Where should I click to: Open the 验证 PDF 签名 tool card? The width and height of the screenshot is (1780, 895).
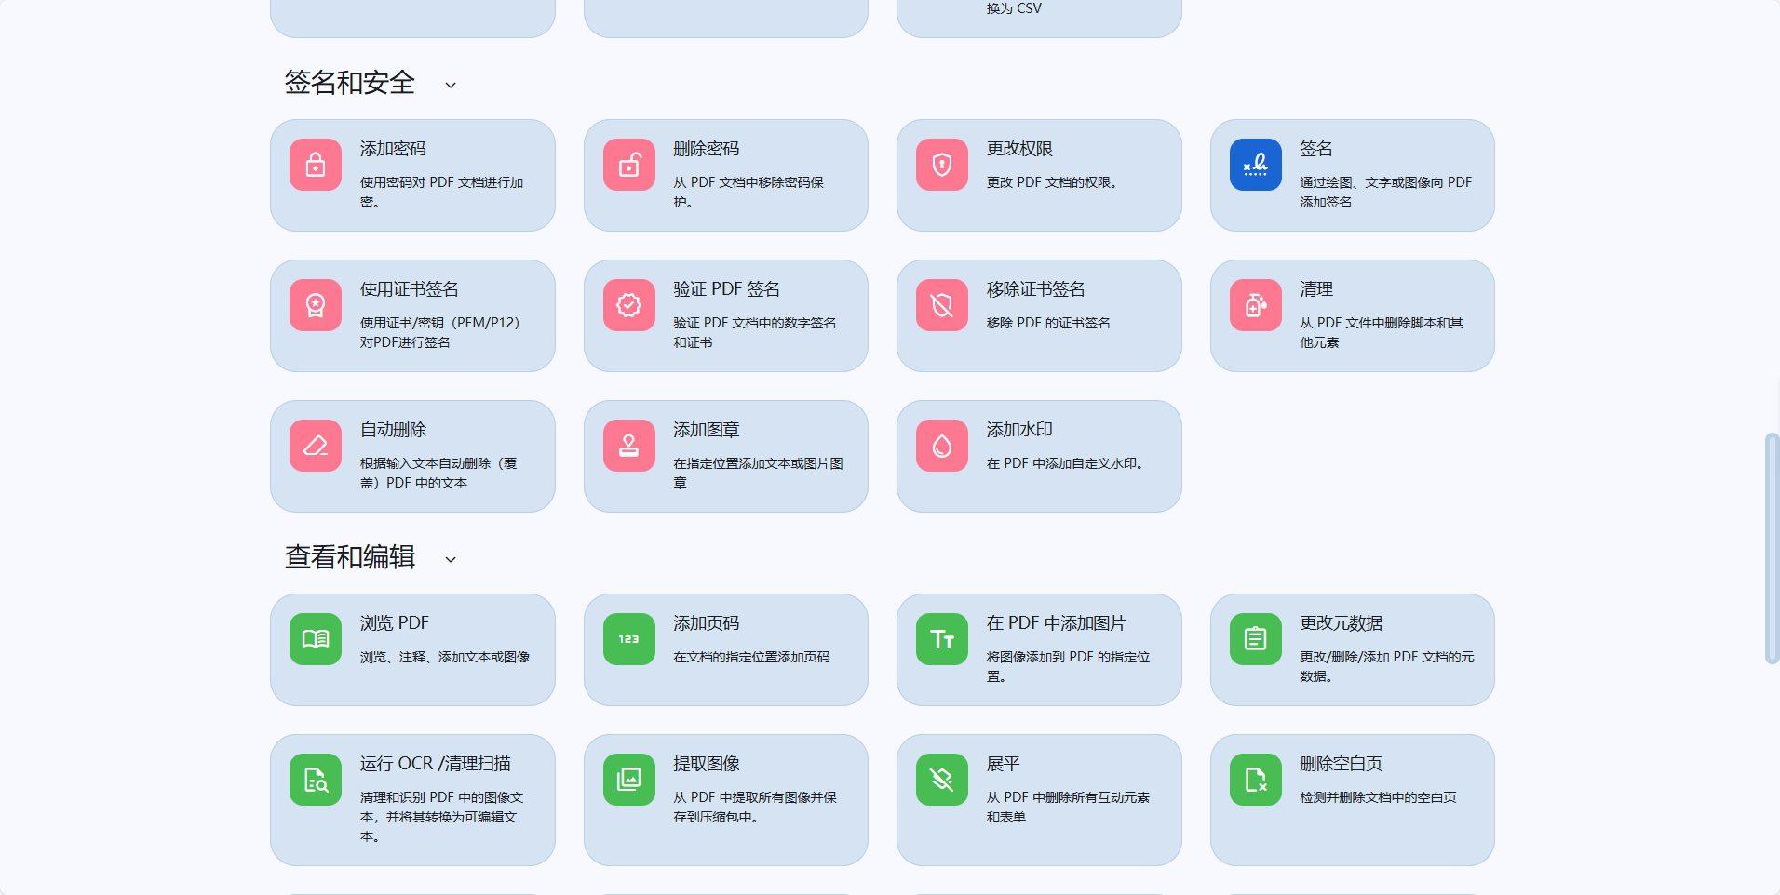click(725, 315)
